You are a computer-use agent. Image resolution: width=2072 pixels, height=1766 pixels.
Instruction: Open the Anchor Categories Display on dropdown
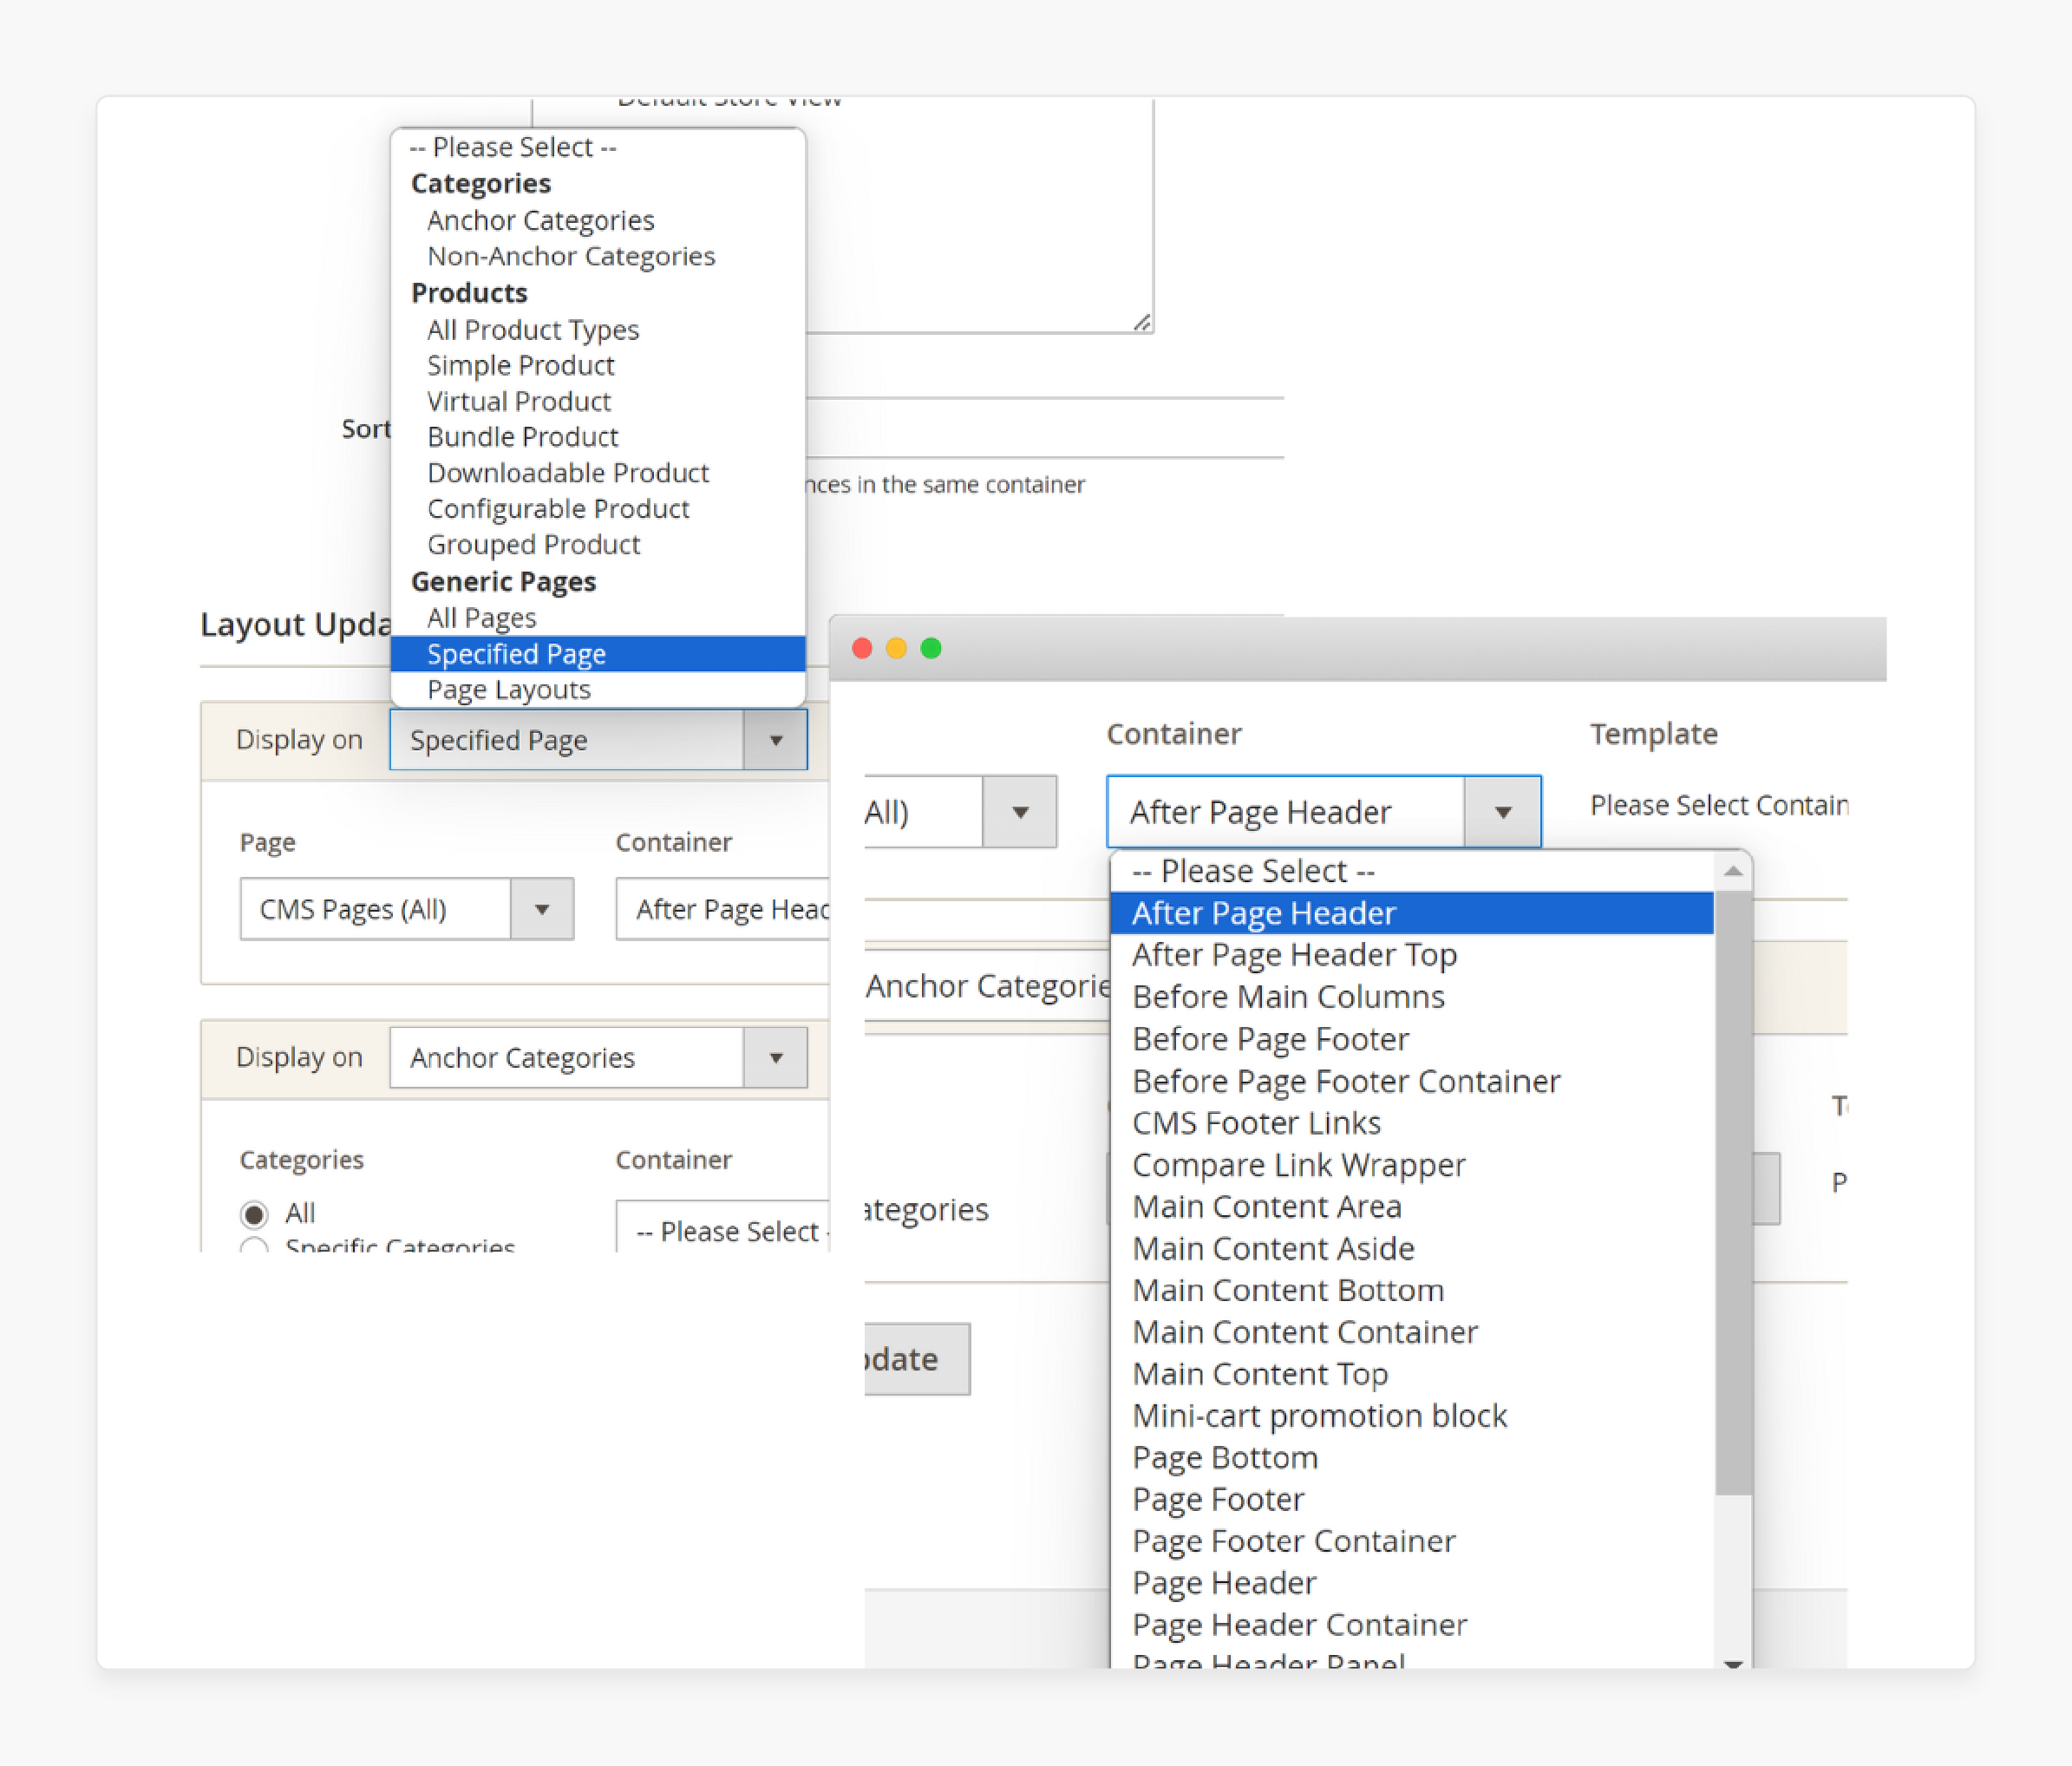point(598,1057)
